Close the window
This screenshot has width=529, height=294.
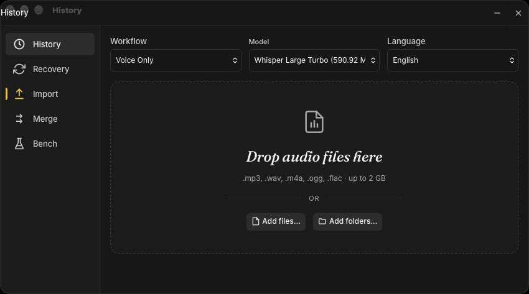click(518, 13)
